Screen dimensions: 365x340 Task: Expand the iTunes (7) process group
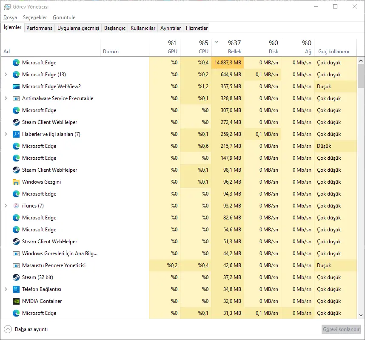pyautogui.click(x=6, y=205)
